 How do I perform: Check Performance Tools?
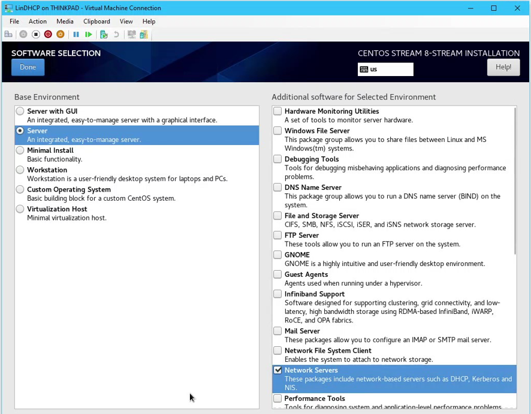point(277,398)
